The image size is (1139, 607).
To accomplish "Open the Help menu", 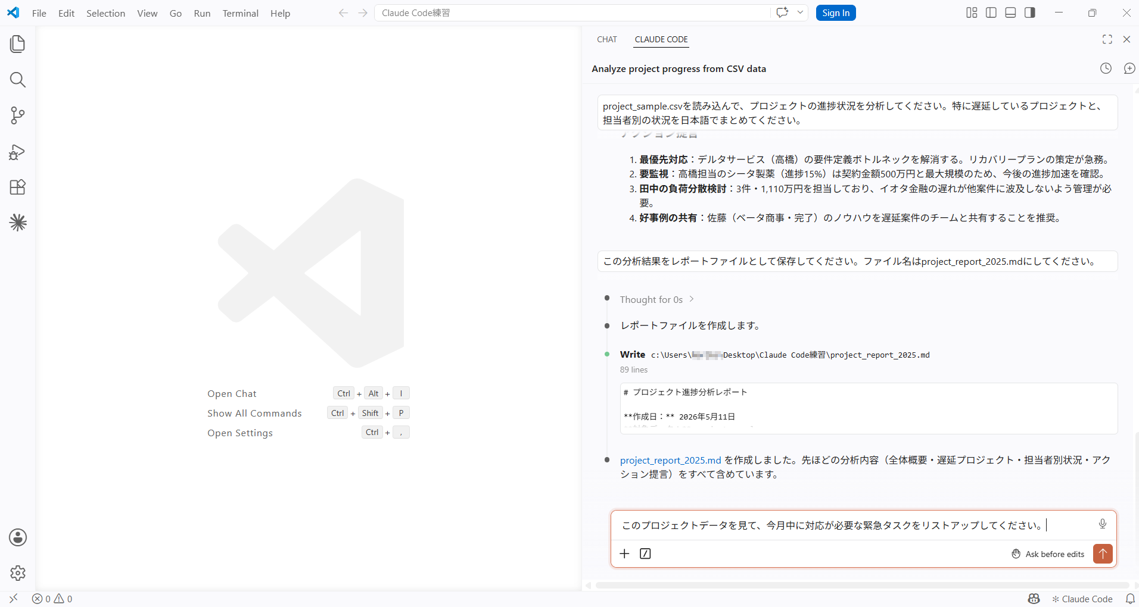I will point(280,13).
